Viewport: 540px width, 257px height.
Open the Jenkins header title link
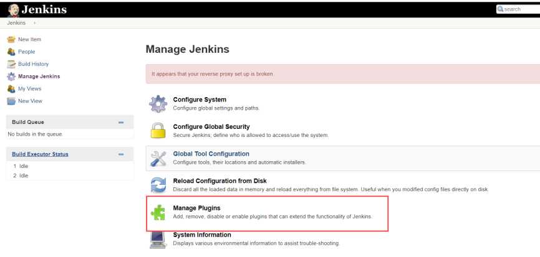point(44,9)
